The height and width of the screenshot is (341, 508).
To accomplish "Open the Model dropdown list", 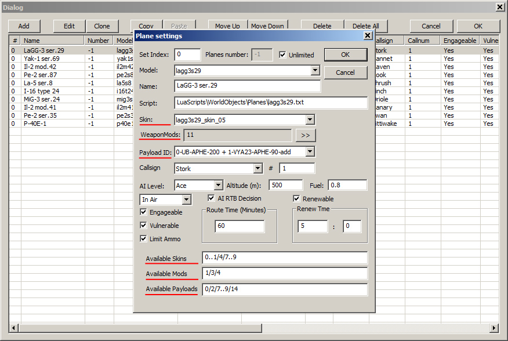I will tap(315, 70).
